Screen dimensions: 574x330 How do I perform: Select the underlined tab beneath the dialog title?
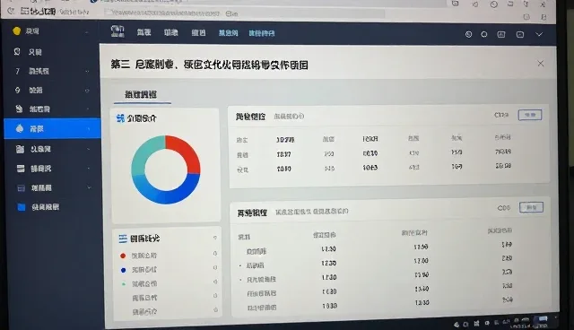pos(141,95)
